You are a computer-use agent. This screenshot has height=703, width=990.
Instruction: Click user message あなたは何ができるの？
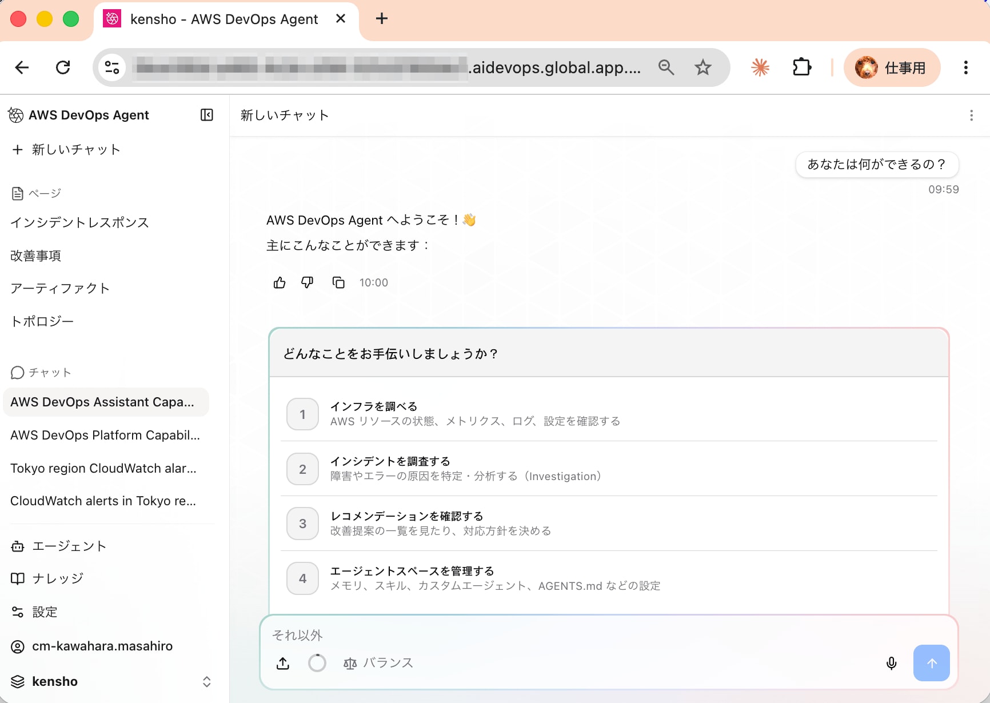(x=877, y=165)
